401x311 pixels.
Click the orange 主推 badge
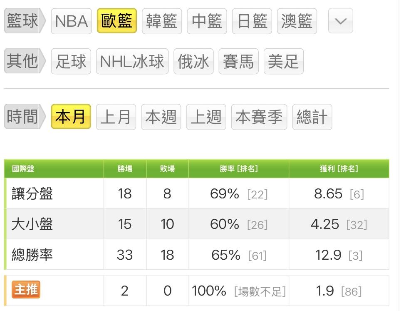pyautogui.click(x=26, y=290)
